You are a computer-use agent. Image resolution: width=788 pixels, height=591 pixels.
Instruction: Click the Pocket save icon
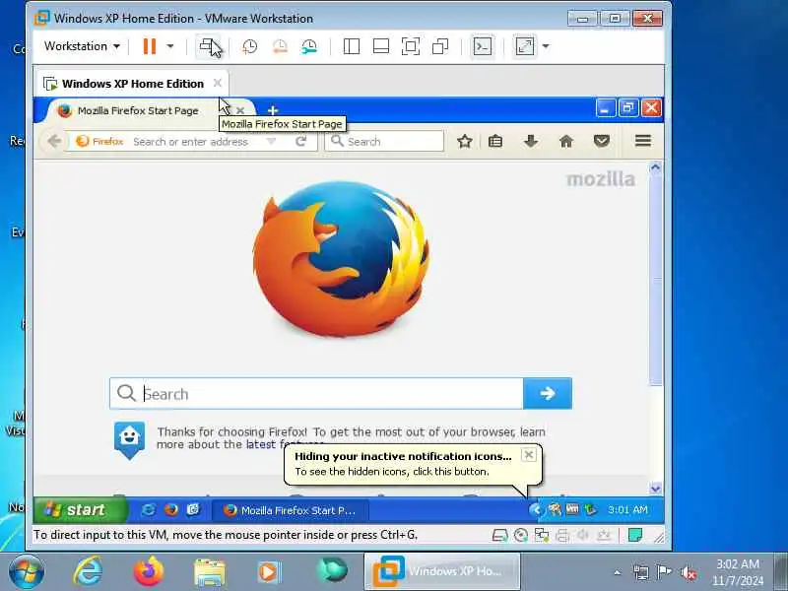tap(602, 141)
